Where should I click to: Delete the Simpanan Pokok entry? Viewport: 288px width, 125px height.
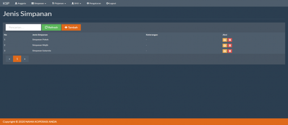[x=230, y=40]
